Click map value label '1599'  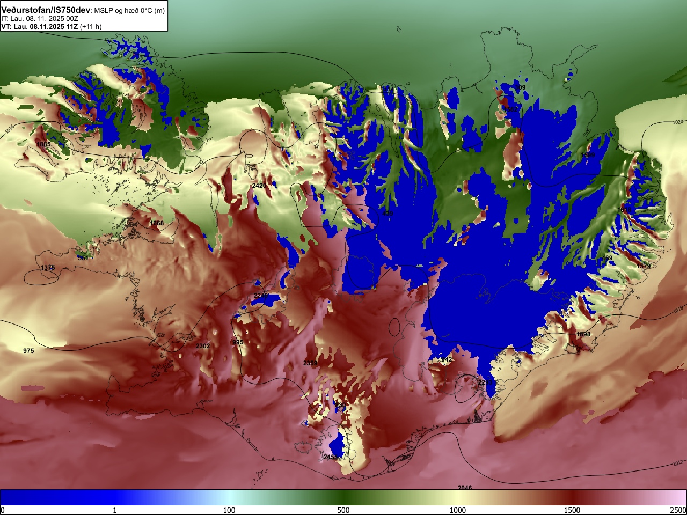tap(588, 155)
